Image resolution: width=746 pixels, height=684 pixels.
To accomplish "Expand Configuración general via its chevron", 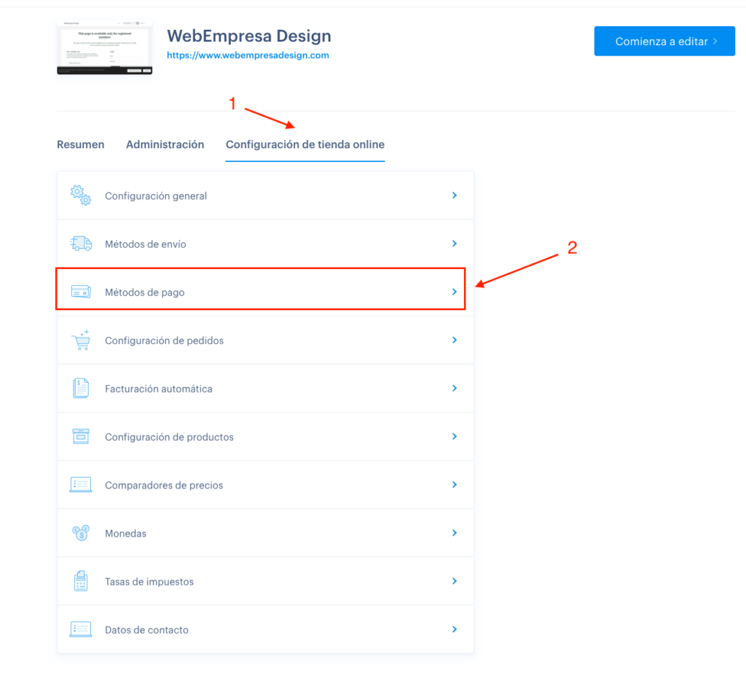I will point(455,195).
